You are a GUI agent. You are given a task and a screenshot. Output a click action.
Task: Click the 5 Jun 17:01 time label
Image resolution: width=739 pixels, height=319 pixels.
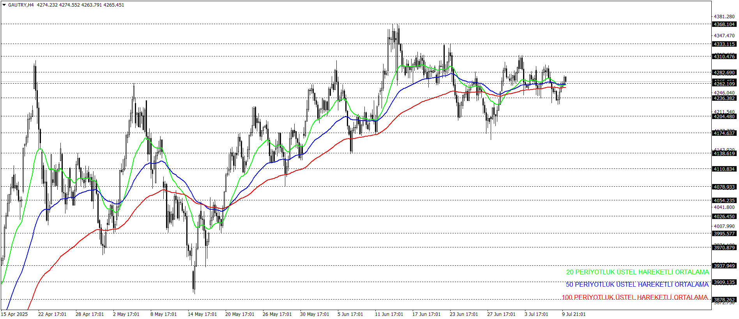(350, 314)
